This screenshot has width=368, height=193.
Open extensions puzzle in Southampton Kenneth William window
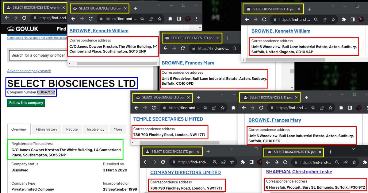click(170, 18)
